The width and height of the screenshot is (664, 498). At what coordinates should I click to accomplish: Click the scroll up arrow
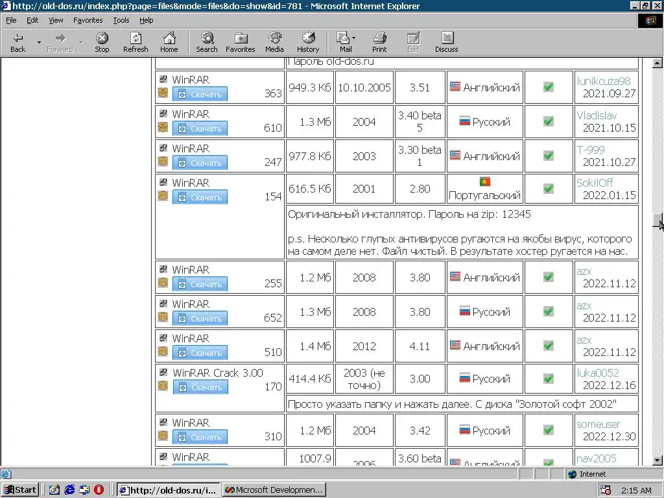658,64
